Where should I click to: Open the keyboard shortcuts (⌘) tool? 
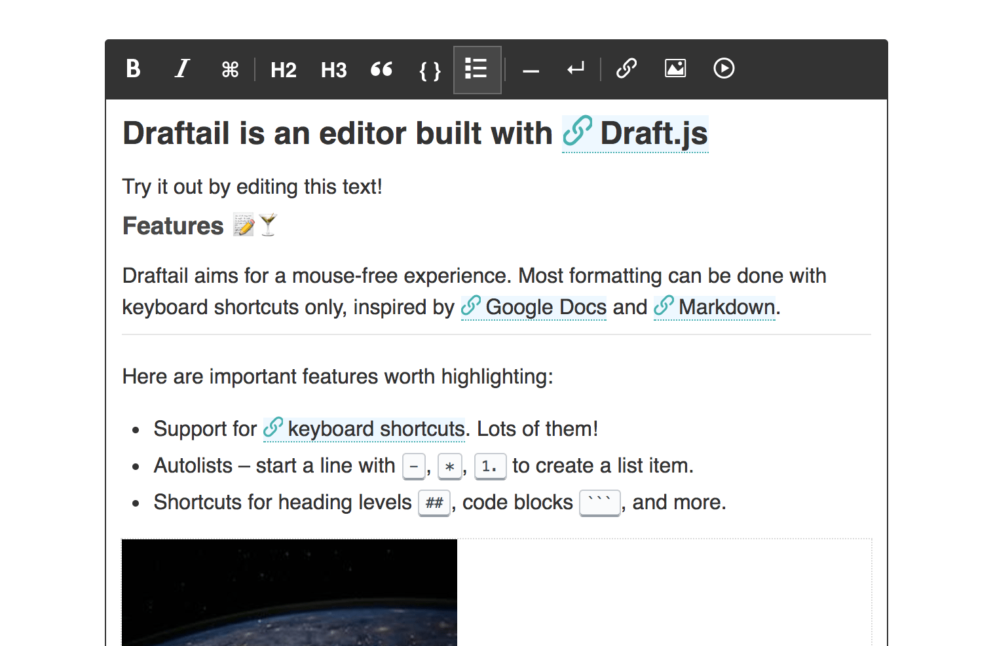tap(229, 69)
